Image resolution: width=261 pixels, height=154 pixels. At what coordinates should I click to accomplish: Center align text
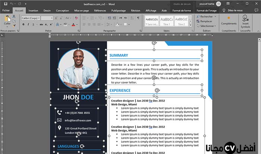click(x=89, y=25)
